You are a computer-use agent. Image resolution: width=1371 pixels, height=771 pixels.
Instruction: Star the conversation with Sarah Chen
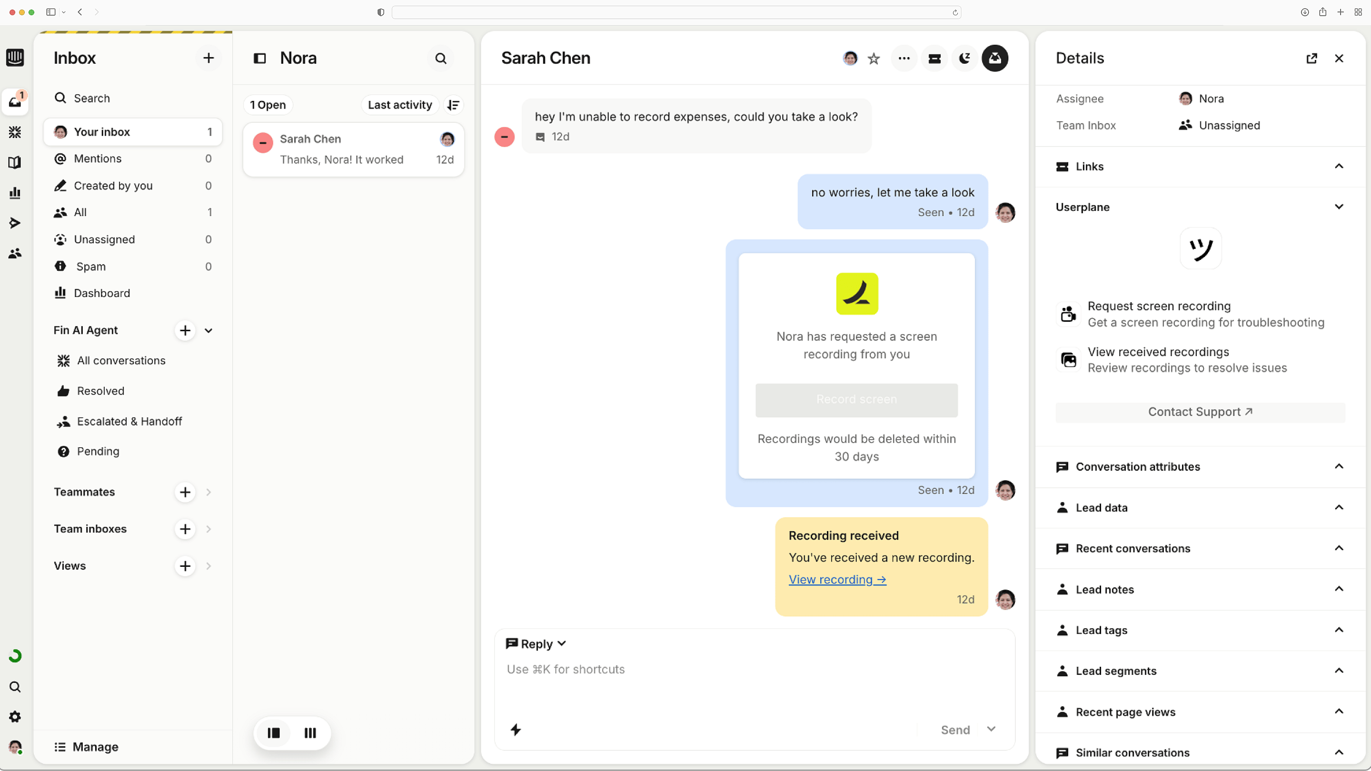pyautogui.click(x=874, y=59)
